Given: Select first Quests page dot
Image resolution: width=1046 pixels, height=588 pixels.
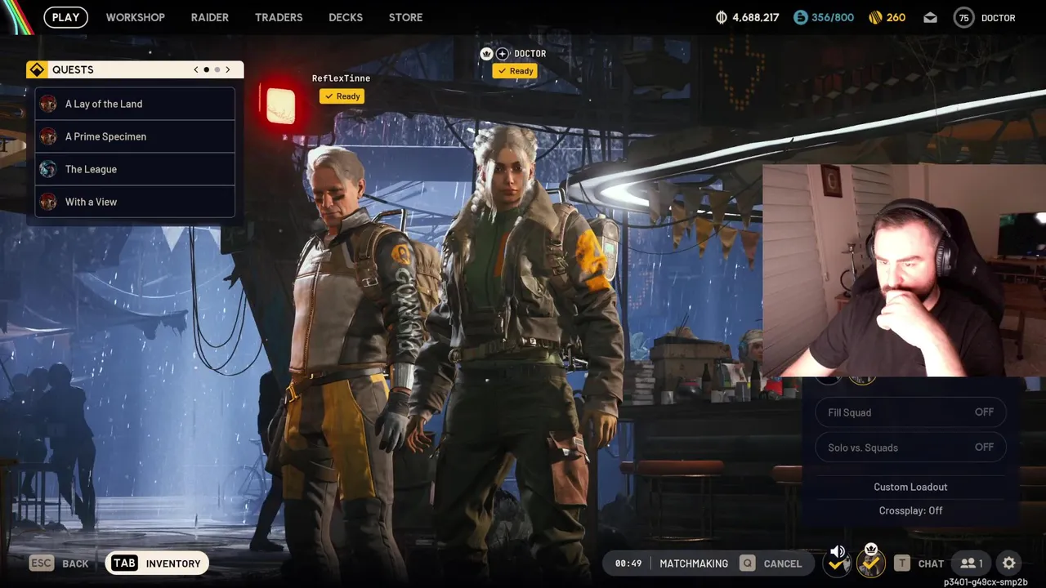Looking at the screenshot, I should point(206,69).
